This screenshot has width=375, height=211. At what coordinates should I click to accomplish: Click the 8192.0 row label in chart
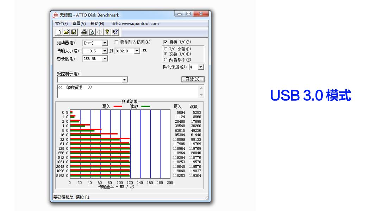tap(62, 175)
